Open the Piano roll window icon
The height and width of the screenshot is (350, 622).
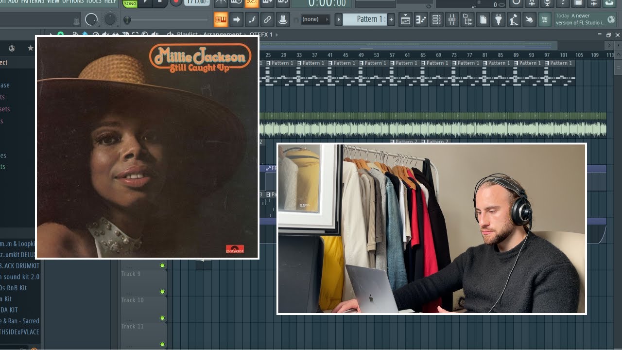click(421, 19)
